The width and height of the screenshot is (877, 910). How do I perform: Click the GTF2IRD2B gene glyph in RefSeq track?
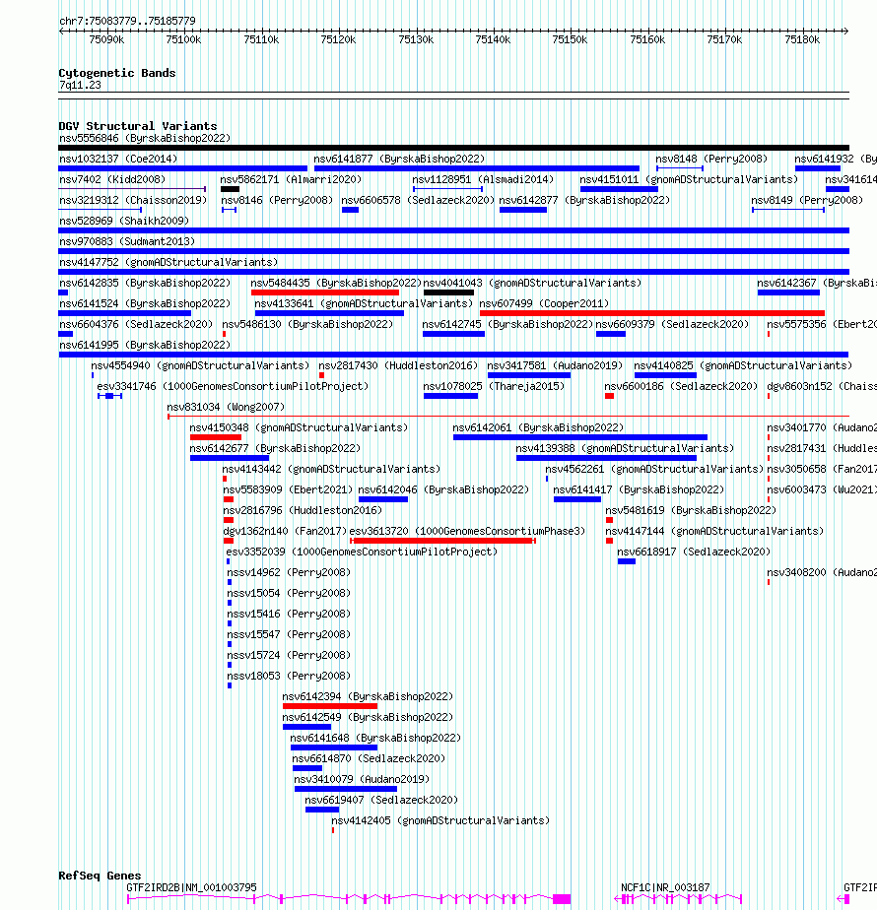[349, 899]
